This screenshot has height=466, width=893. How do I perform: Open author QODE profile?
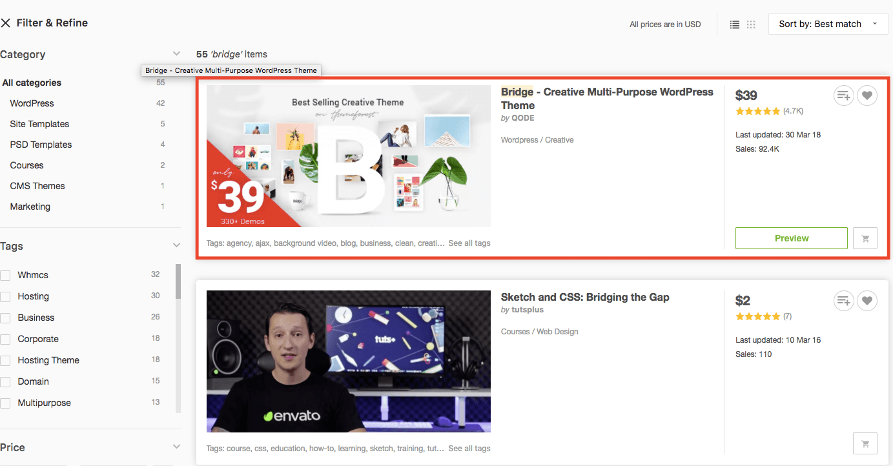click(523, 118)
